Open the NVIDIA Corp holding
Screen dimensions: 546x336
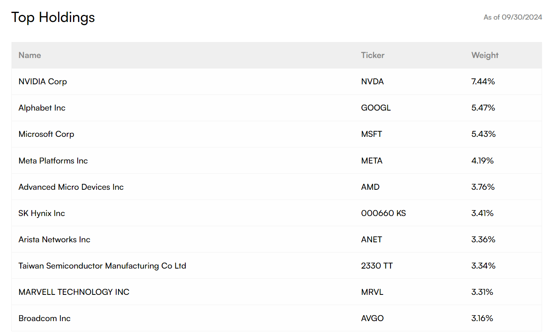43,82
